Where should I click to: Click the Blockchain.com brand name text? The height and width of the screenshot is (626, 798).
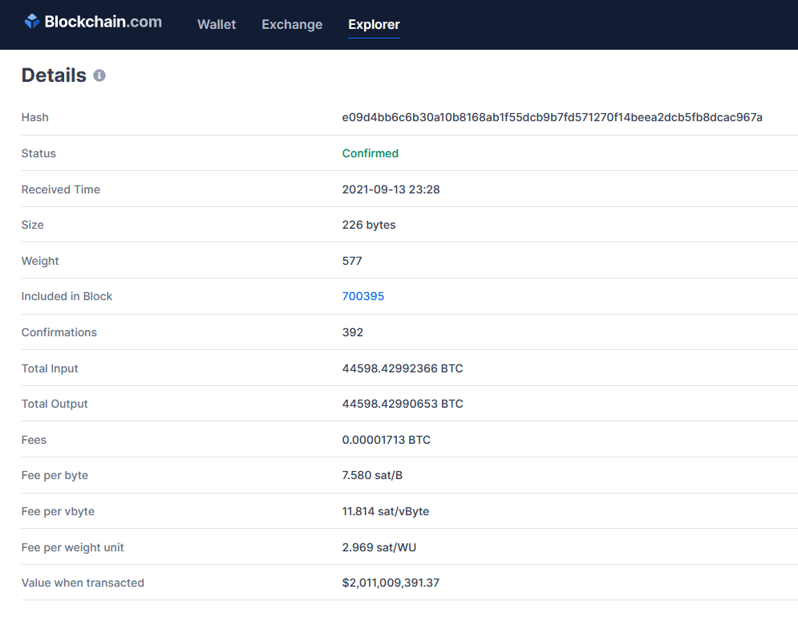pos(104,22)
